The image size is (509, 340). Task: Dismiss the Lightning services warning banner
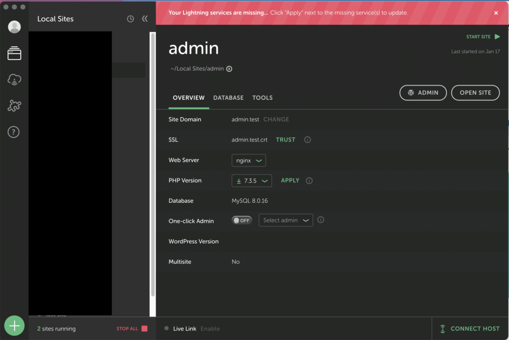click(496, 13)
